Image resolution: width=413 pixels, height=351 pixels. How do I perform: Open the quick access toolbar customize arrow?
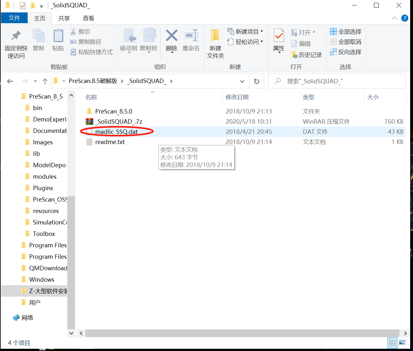[41, 6]
